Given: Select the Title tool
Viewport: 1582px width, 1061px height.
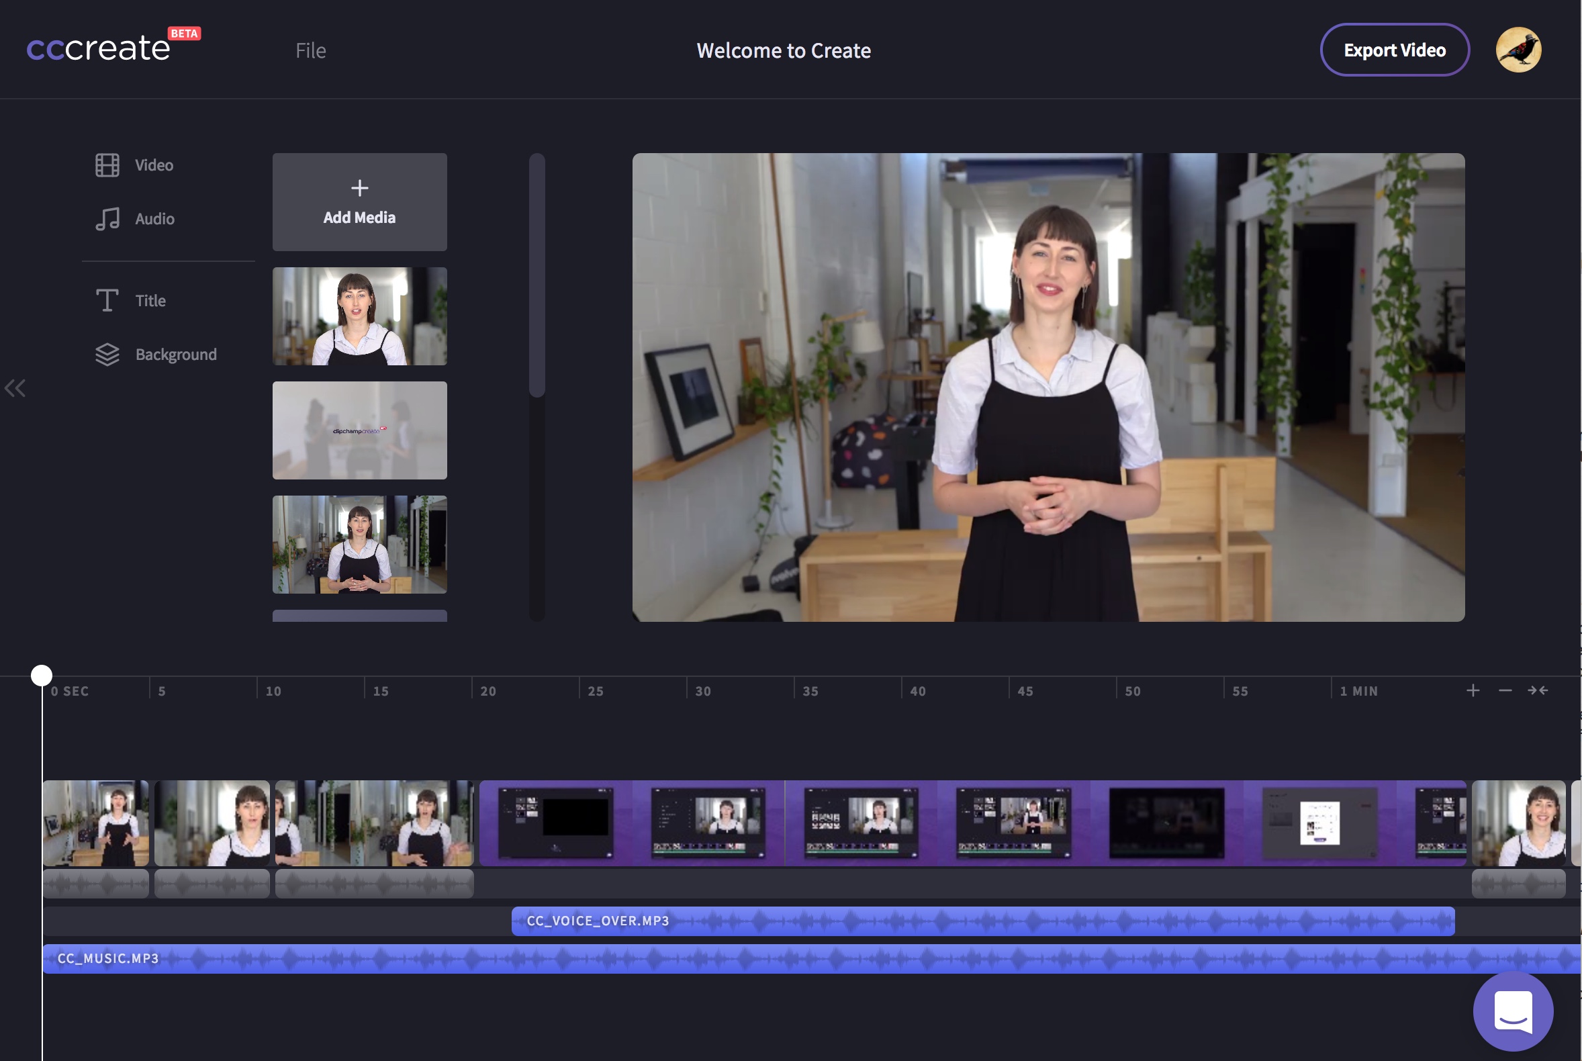Looking at the screenshot, I should click(150, 299).
